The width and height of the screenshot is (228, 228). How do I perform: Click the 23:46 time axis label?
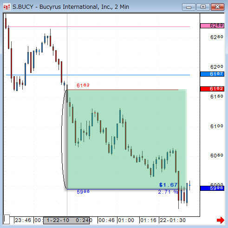[23, 220]
